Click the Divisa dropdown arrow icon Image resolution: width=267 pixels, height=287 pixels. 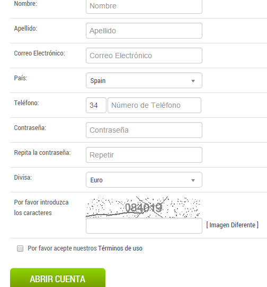(193, 180)
